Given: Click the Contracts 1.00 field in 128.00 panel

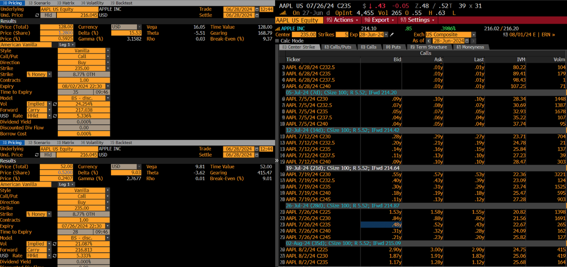Looking at the screenshot, I should click(x=84, y=81).
